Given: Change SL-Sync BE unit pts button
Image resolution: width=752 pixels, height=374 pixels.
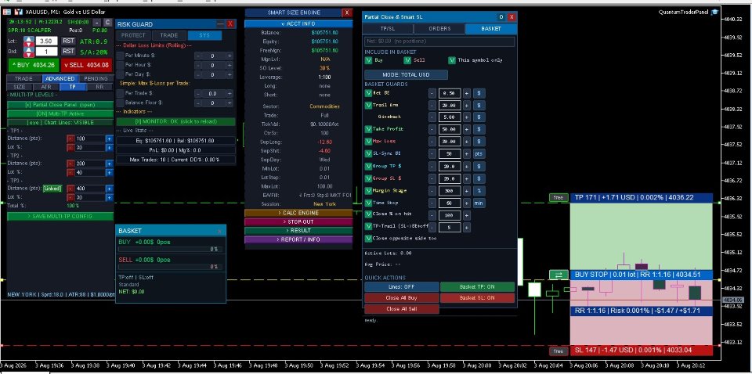Looking at the screenshot, I should [x=479, y=154].
